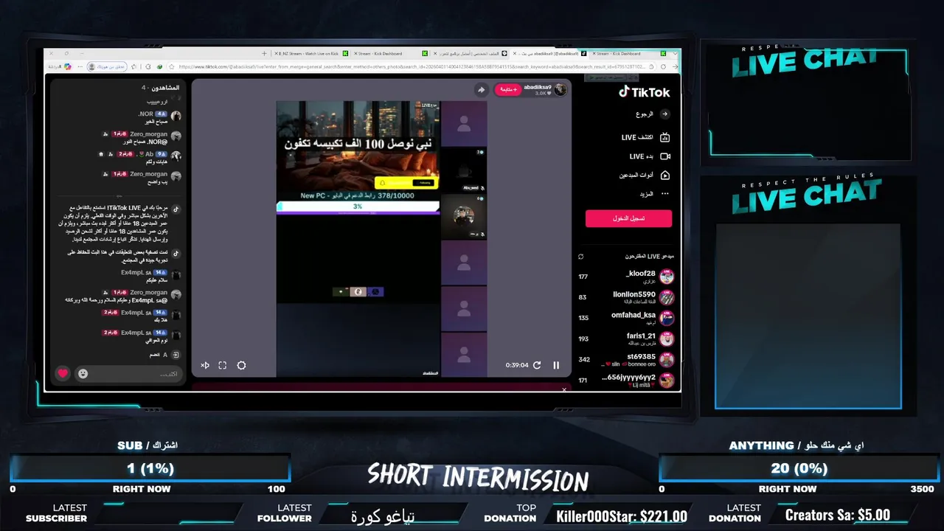The image size is (944, 531).
Task: Click the viewers count header (المشاهدون)
Action: click(161, 88)
